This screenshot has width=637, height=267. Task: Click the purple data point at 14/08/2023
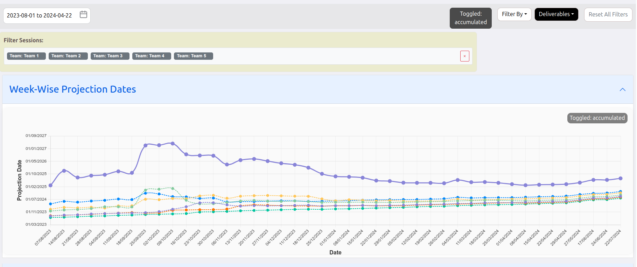64,171
